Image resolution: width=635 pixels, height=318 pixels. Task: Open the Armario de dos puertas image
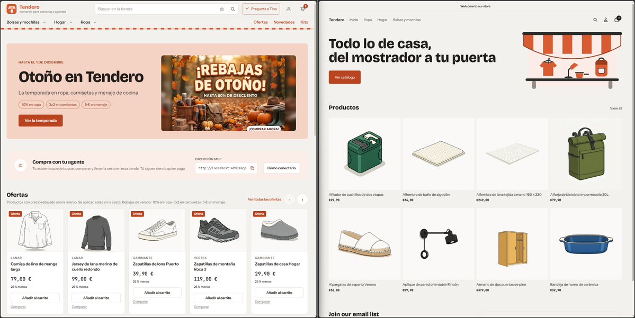tap(512, 244)
